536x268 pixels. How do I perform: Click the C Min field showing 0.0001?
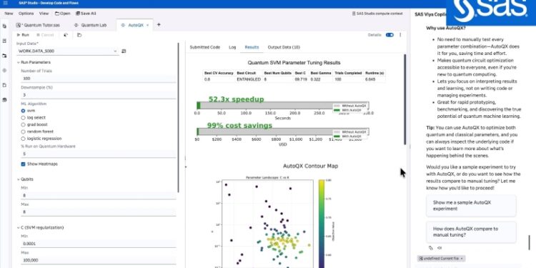(x=99, y=244)
